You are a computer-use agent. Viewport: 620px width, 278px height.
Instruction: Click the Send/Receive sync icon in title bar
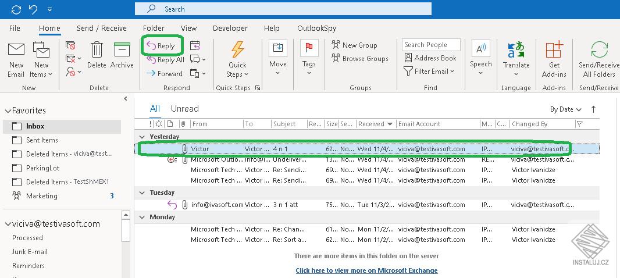click(16, 9)
